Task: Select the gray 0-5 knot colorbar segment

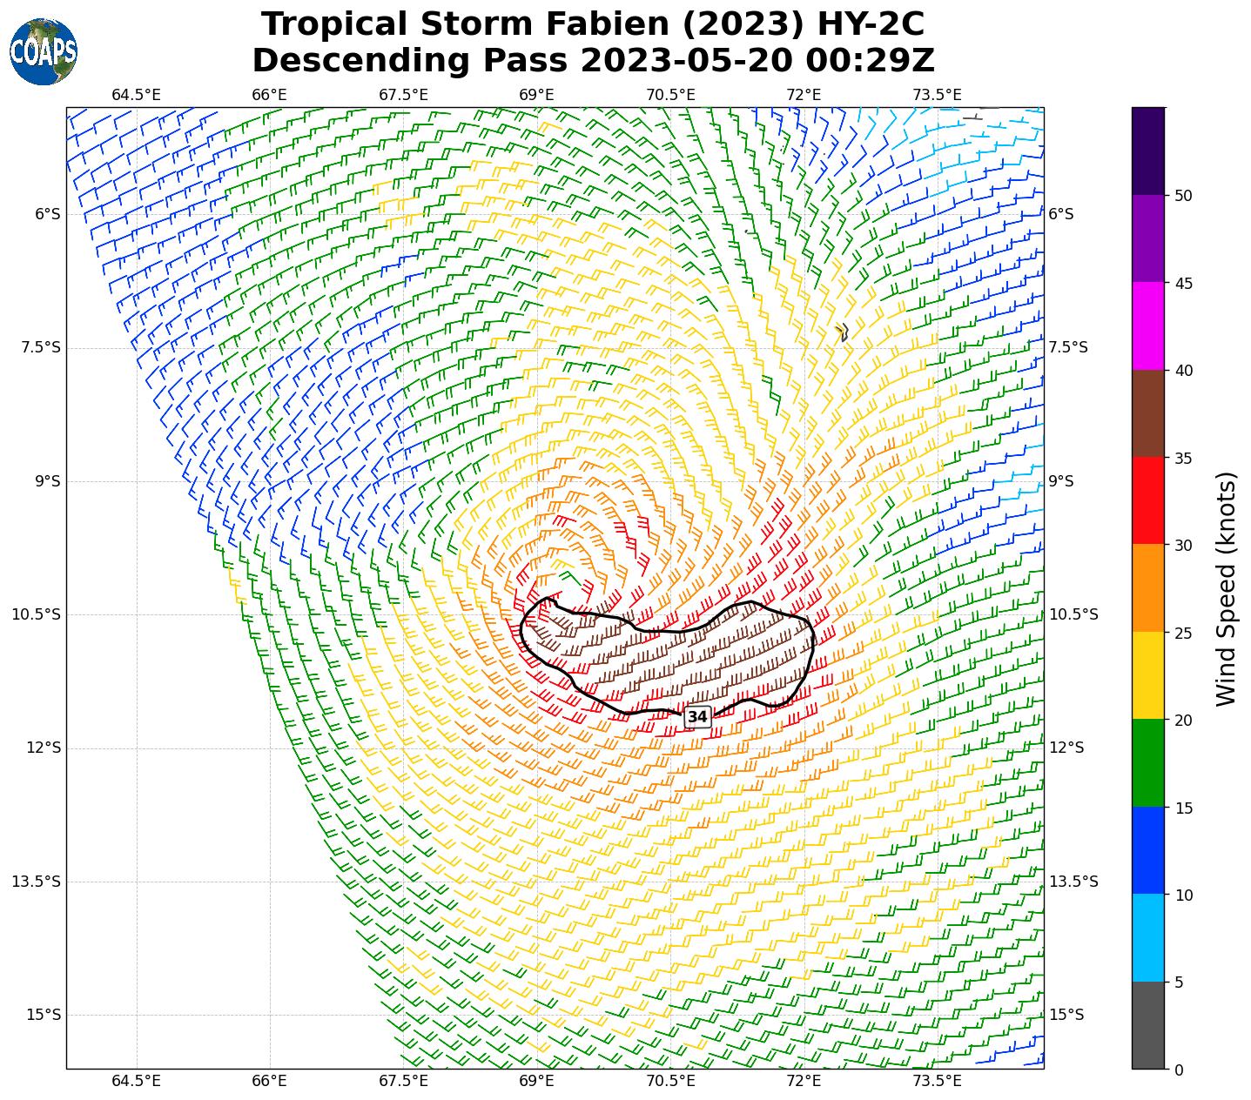Action: pyautogui.click(x=1147, y=1025)
